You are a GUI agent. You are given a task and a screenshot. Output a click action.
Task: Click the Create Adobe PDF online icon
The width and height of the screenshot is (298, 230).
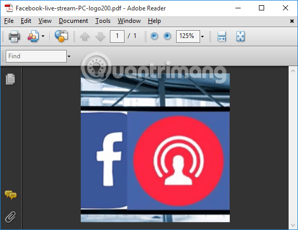[61, 36]
